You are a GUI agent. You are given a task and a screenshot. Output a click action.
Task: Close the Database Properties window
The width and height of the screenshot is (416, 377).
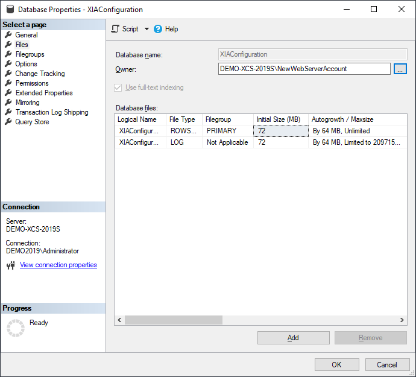click(402, 9)
